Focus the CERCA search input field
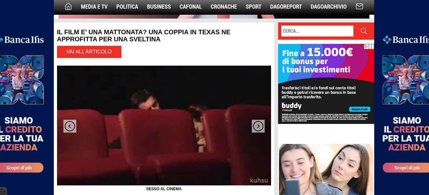Viewport: 429px width, 195px height. coord(317,31)
